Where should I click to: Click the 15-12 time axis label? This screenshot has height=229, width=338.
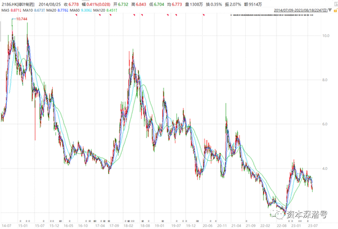[54, 225]
